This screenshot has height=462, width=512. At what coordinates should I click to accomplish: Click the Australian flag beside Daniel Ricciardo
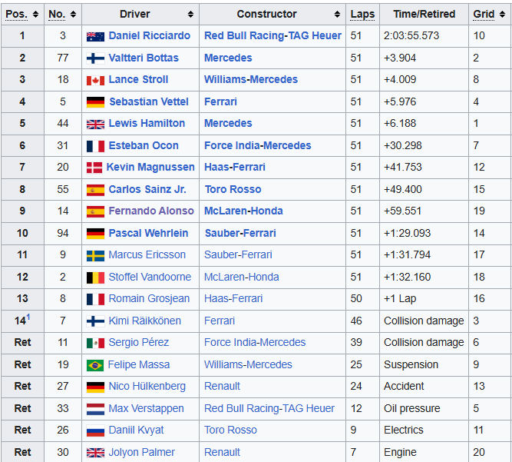95,37
